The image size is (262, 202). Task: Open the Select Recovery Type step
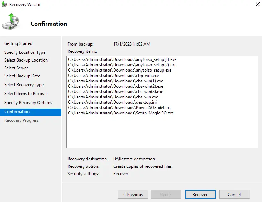pyautogui.click(x=24, y=85)
